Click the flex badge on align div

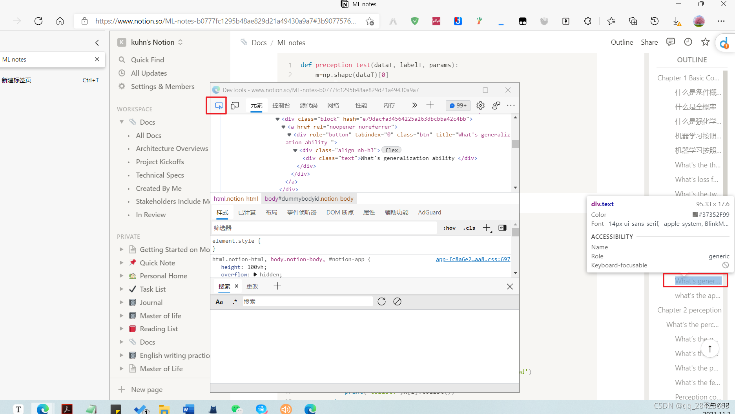[x=391, y=150]
